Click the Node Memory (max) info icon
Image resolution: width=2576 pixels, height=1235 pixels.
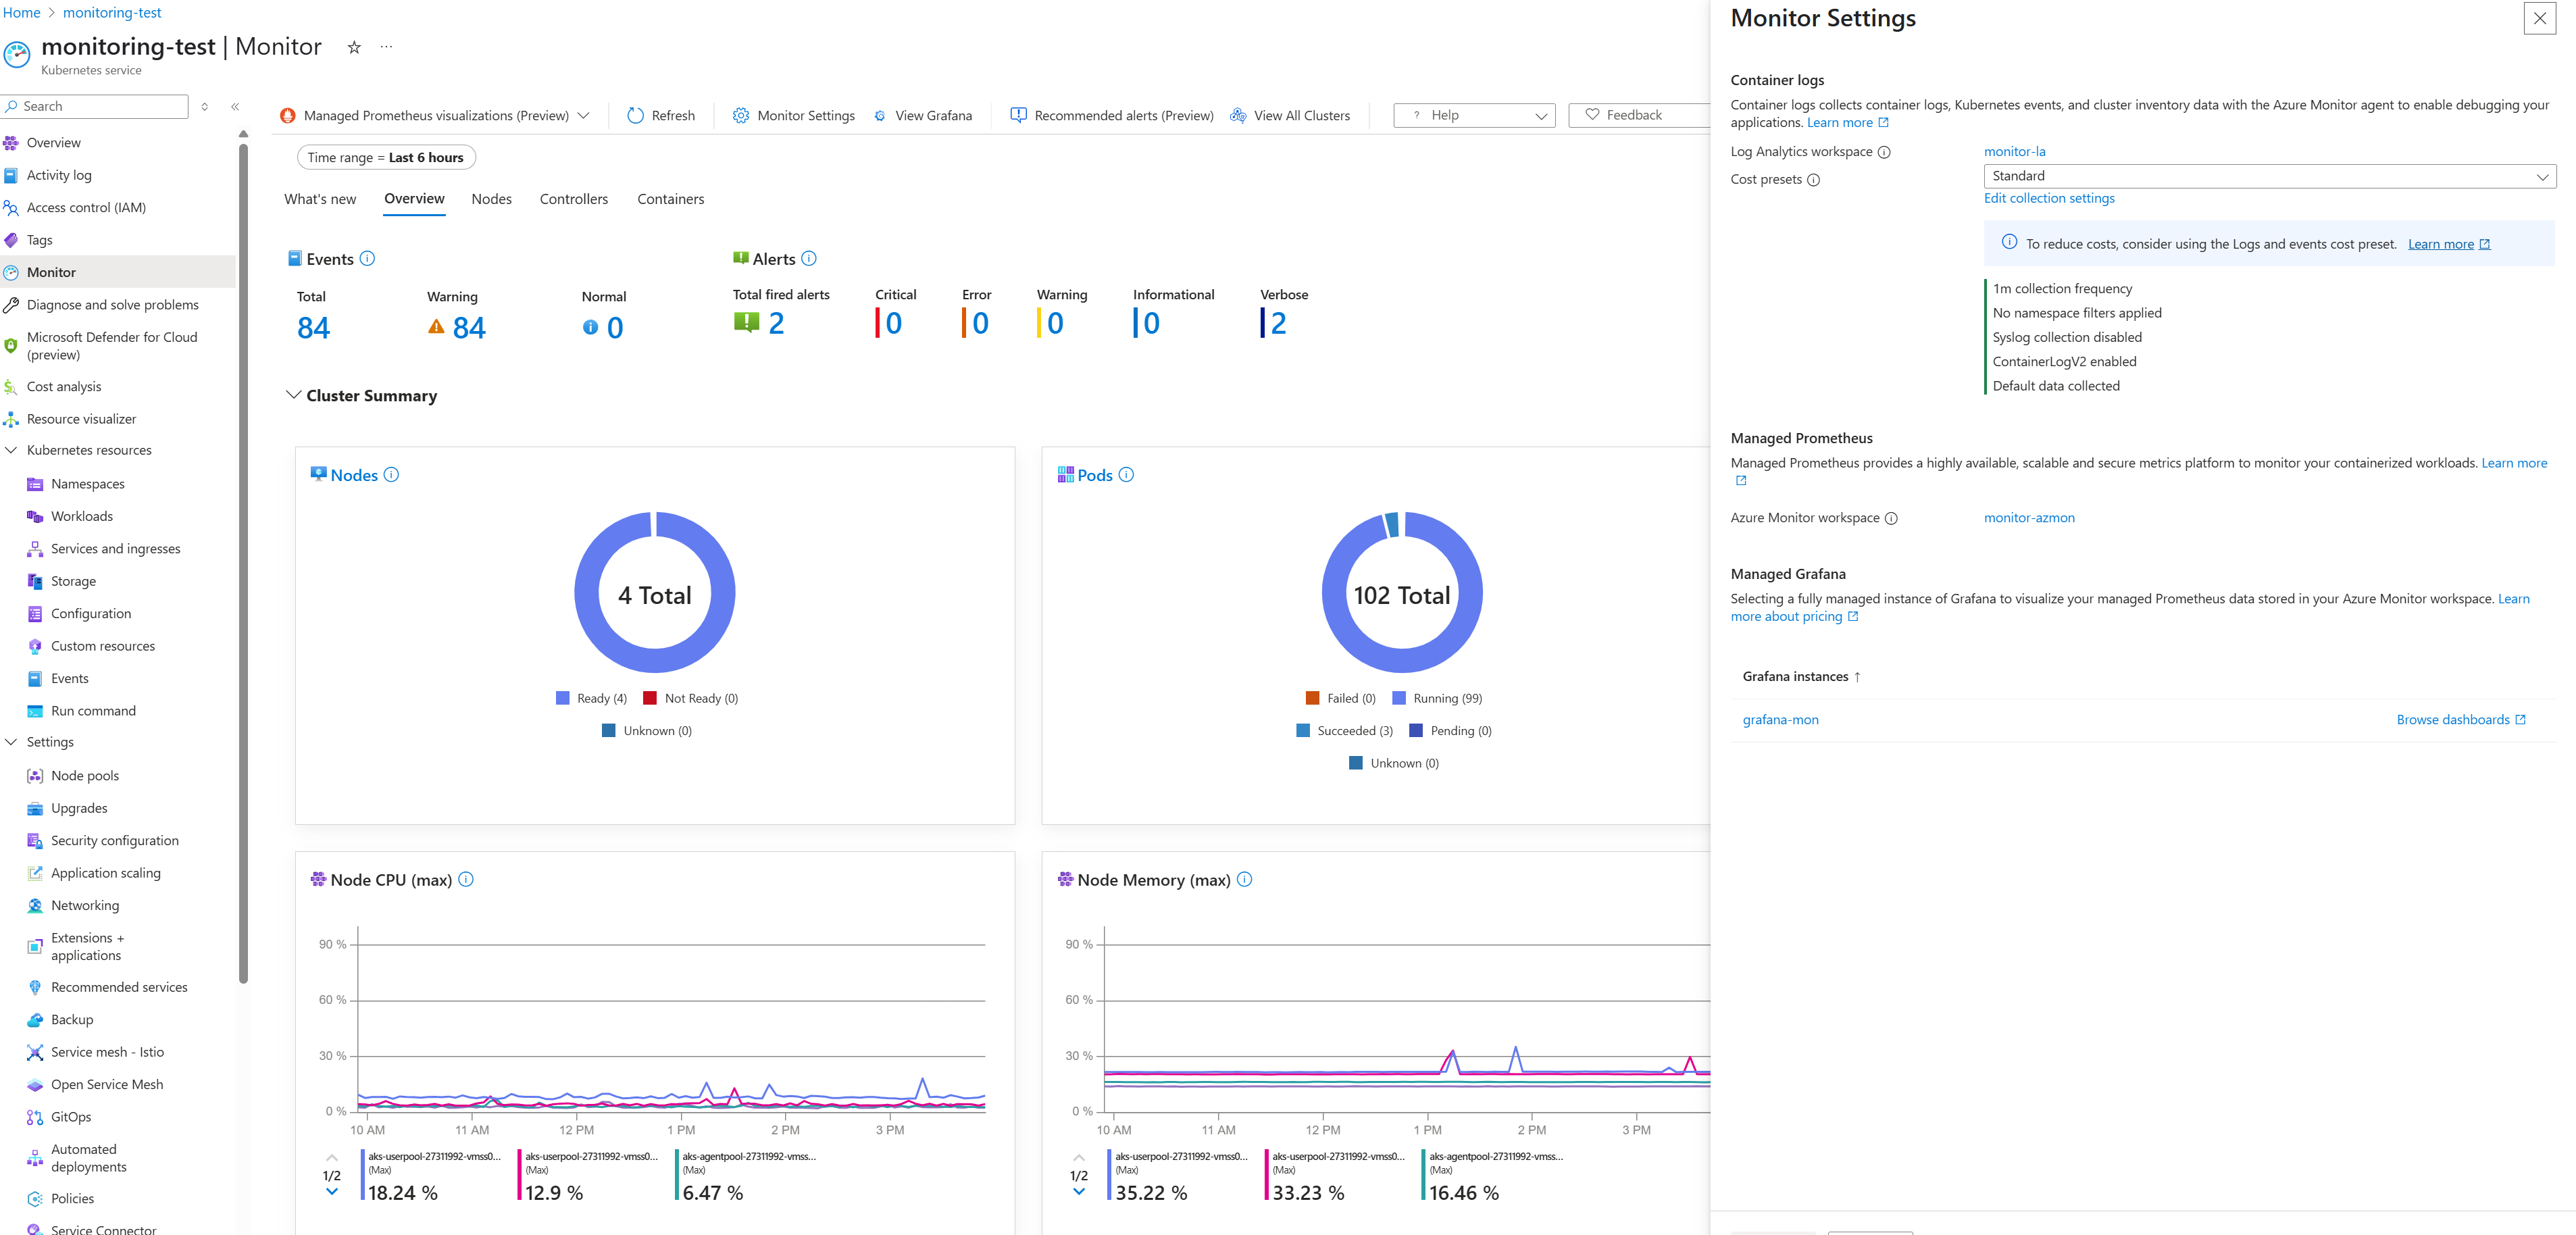[x=1244, y=879]
